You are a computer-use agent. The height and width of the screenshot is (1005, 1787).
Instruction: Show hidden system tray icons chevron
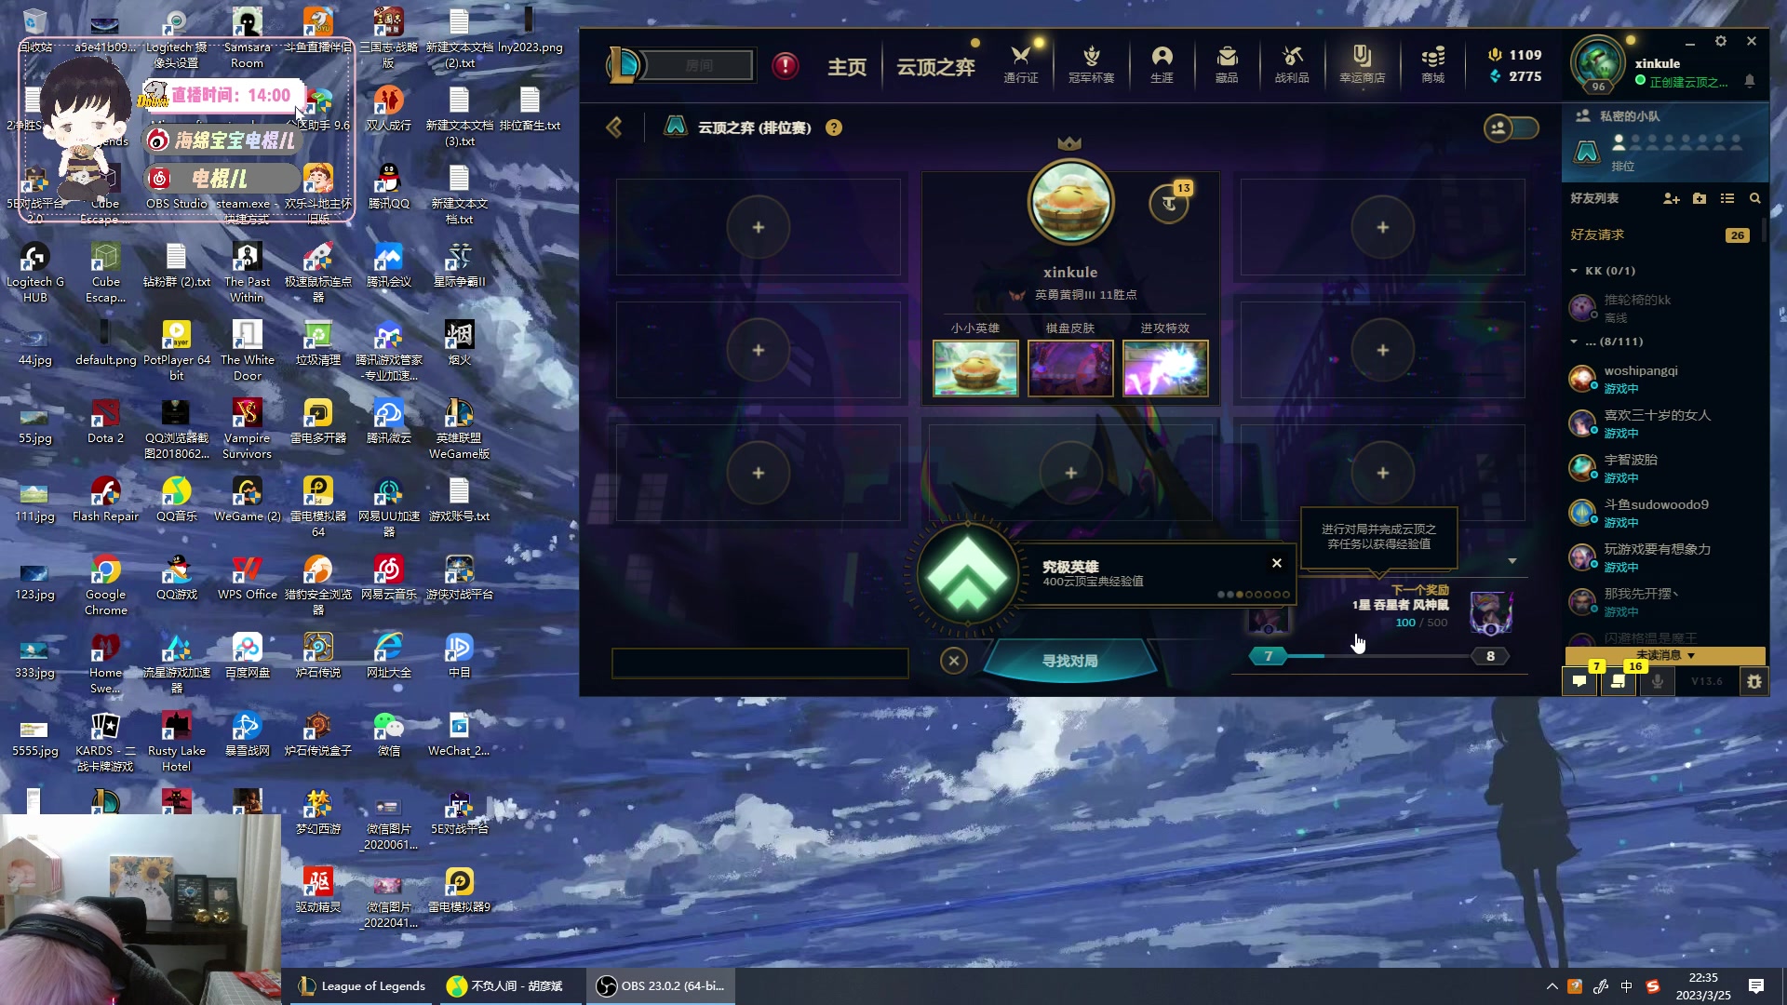1552,986
